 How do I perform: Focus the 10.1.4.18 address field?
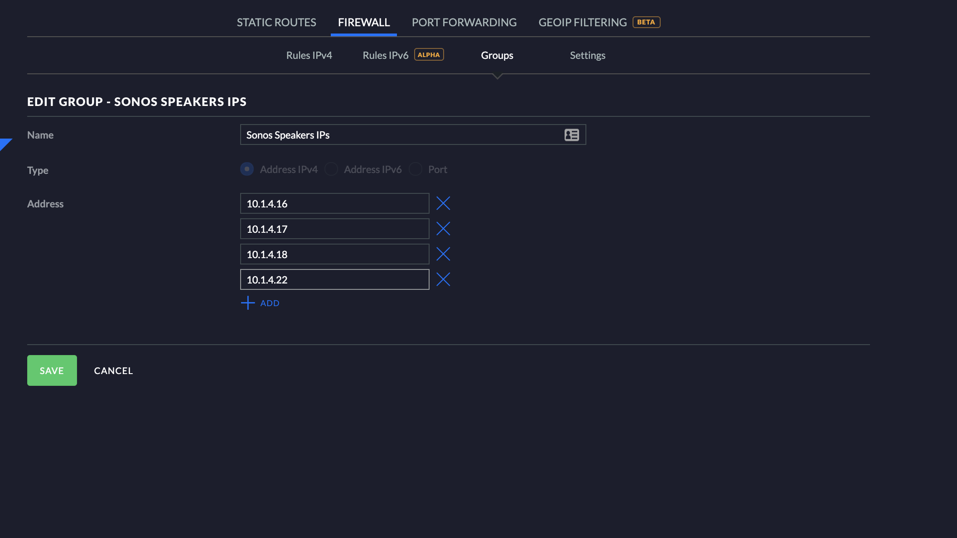click(x=334, y=254)
